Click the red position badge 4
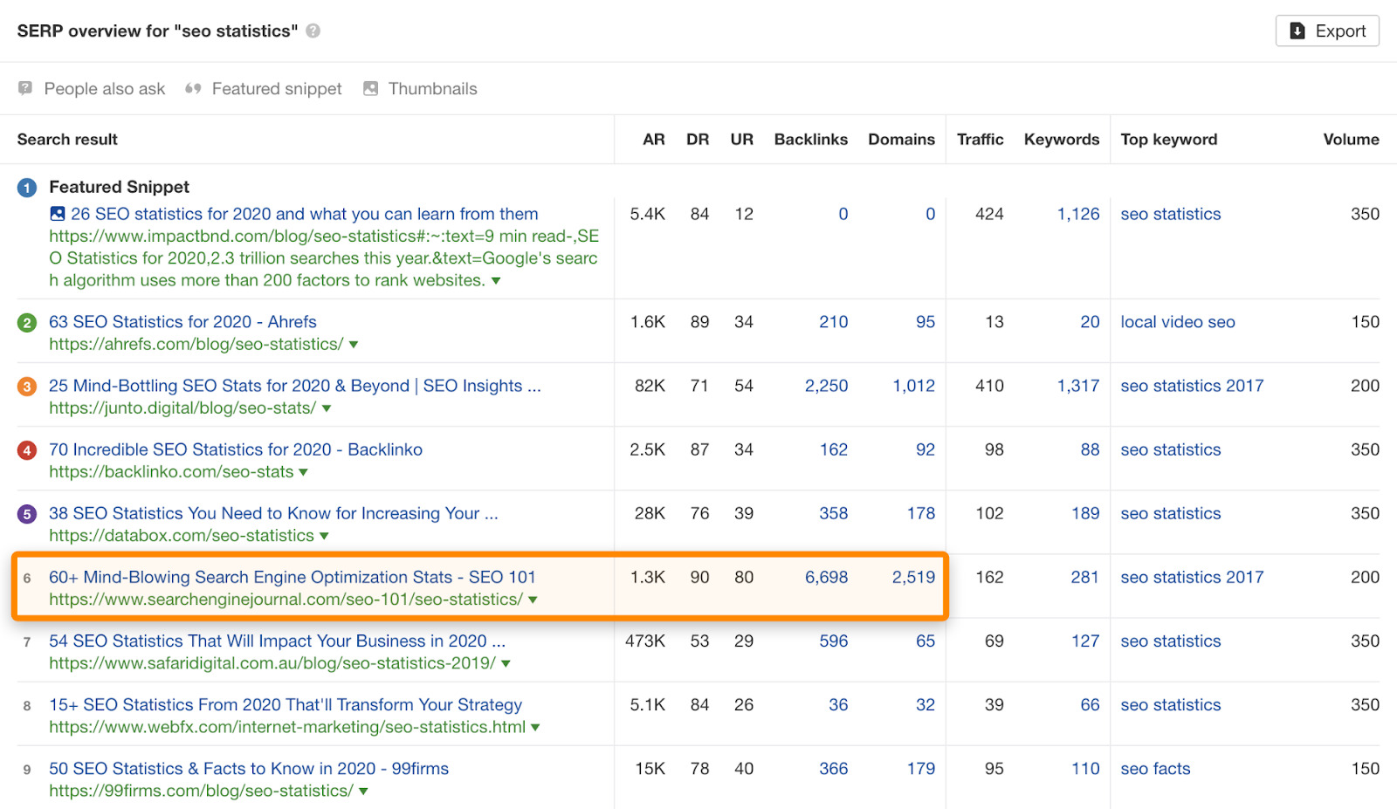1397x809 pixels. pos(26,449)
